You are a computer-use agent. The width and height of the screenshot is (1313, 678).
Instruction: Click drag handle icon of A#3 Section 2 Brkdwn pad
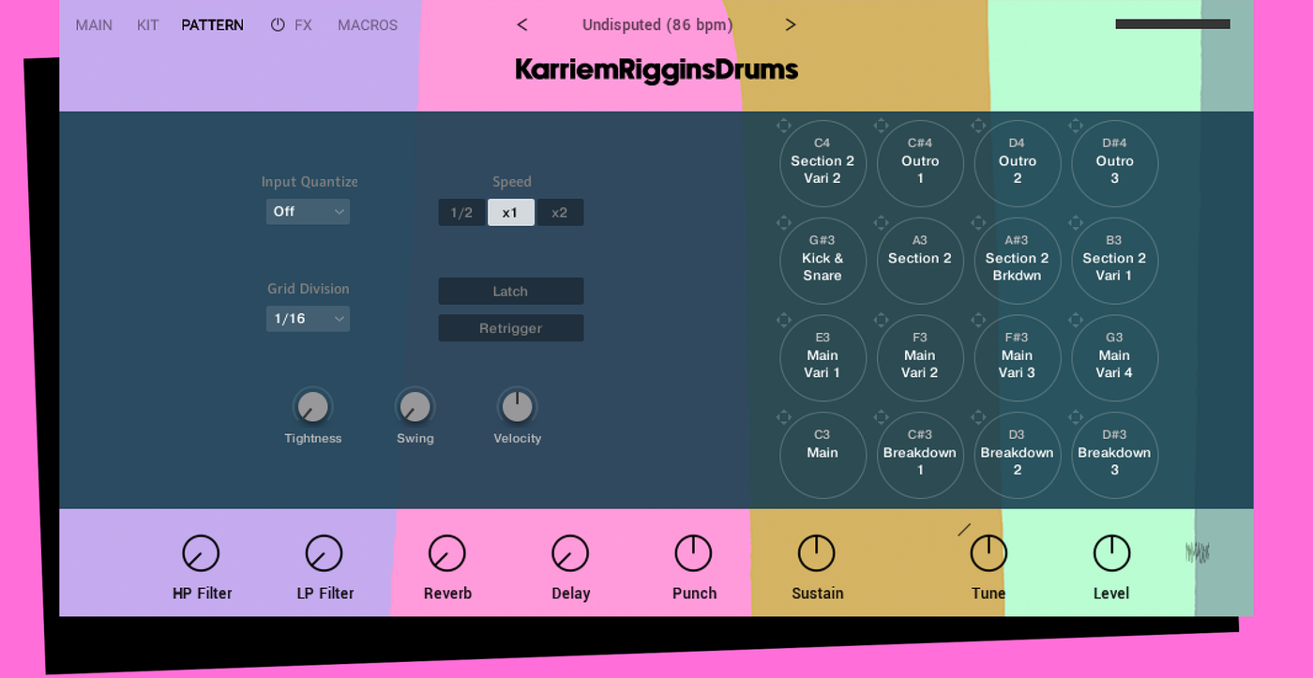point(978,223)
